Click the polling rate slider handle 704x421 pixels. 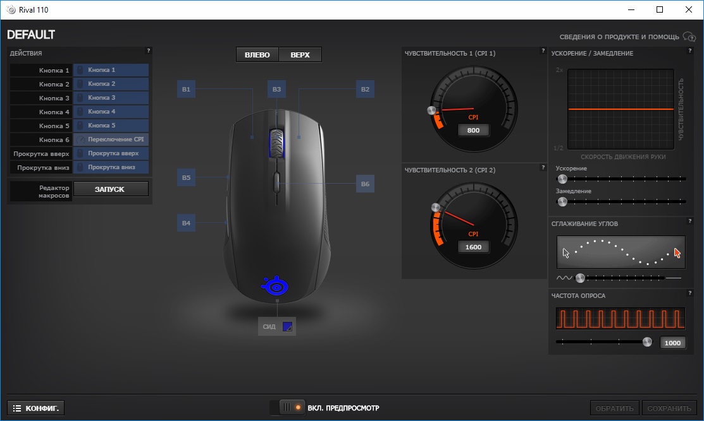[x=647, y=341]
